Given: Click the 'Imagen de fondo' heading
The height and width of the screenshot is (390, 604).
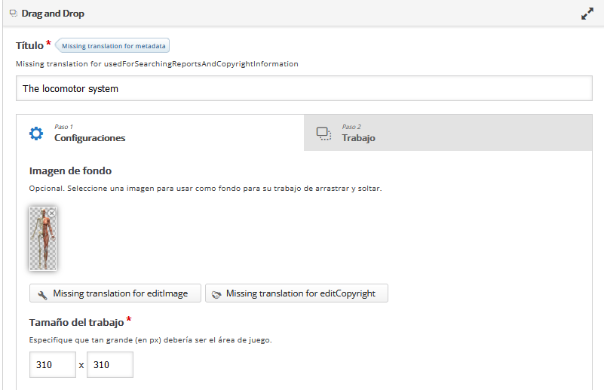Looking at the screenshot, I should [70, 171].
